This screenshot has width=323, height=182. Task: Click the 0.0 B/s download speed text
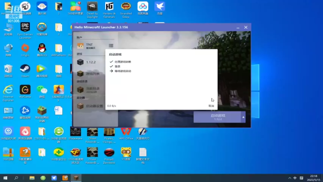point(111,106)
